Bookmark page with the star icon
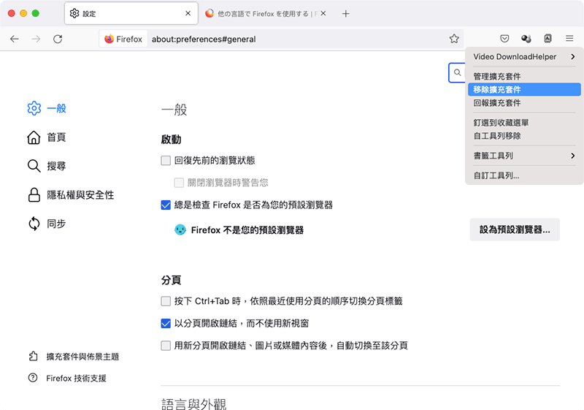584x410 pixels. pyautogui.click(x=454, y=39)
